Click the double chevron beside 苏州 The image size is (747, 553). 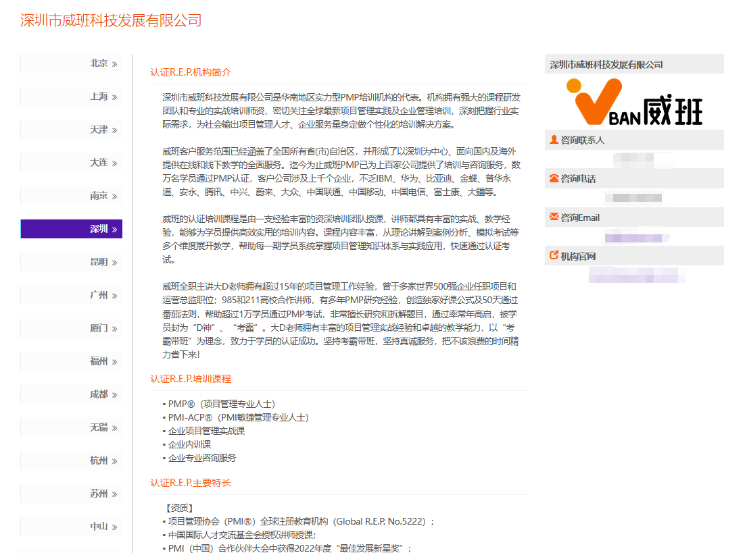[114, 494]
